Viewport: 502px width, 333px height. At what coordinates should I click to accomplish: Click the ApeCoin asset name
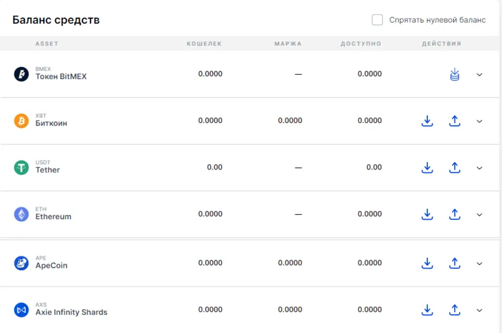pyautogui.click(x=52, y=266)
